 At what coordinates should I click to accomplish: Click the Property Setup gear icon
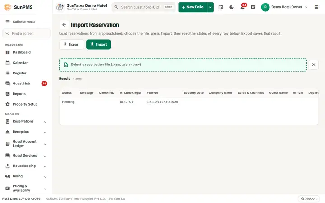click(8, 104)
